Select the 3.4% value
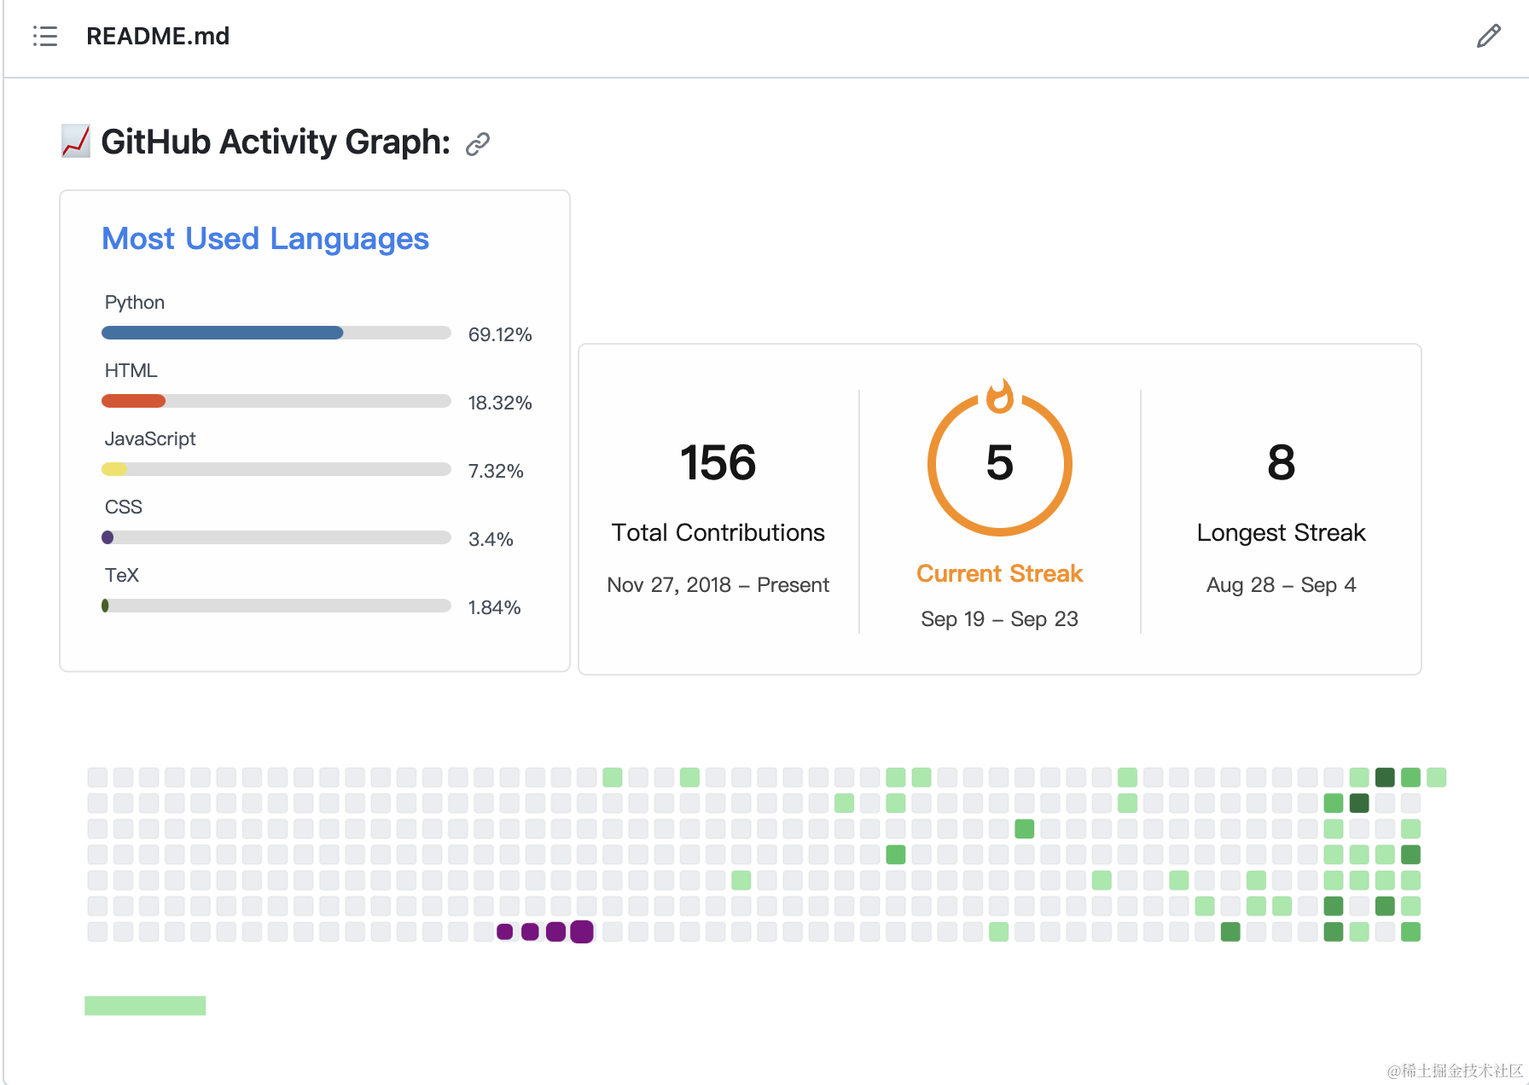1529x1085 pixels. tap(491, 539)
